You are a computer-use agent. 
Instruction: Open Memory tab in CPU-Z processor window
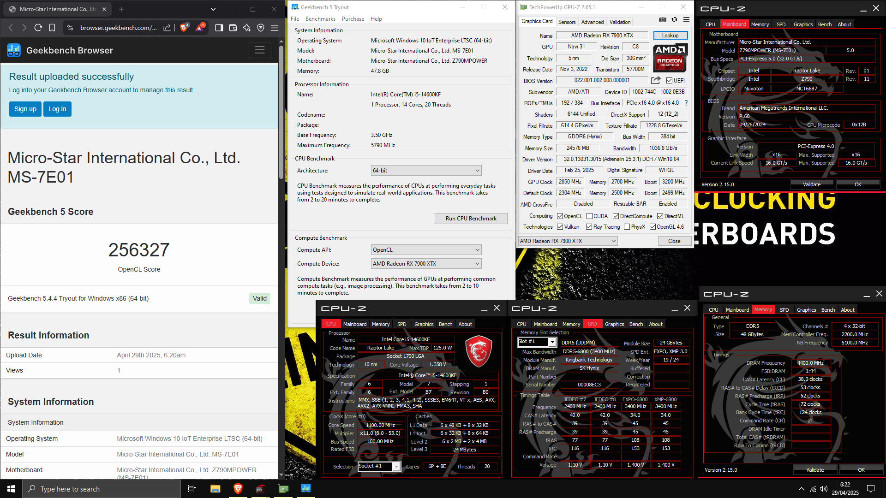pyautogui.click(x=381, y=324)
